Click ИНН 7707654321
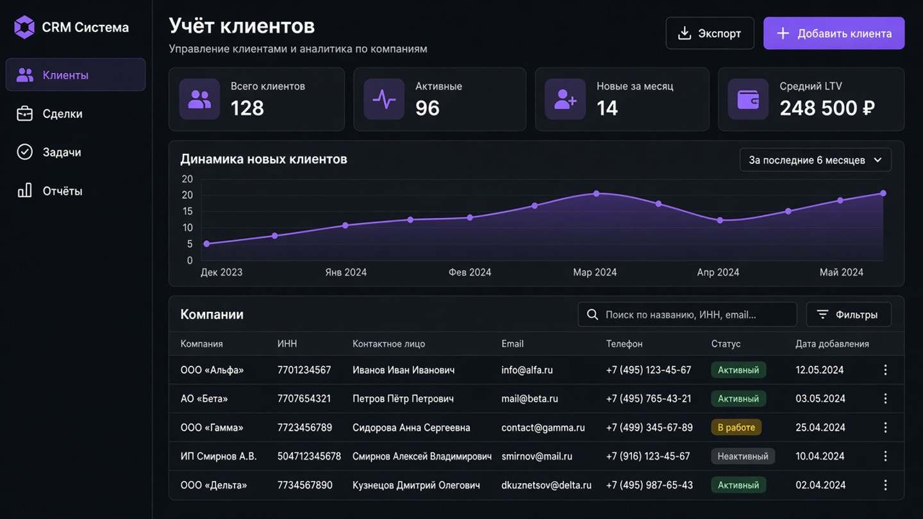 pyautogui.click(x=304, y=399)
